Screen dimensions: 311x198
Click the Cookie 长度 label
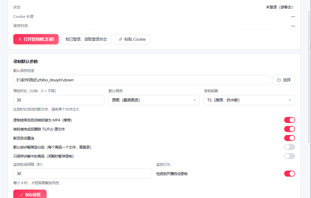[24, 17]
